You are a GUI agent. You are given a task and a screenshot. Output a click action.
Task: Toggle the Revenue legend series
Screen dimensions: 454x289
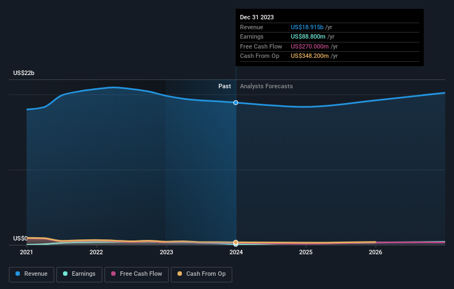(x=32, y=274)
